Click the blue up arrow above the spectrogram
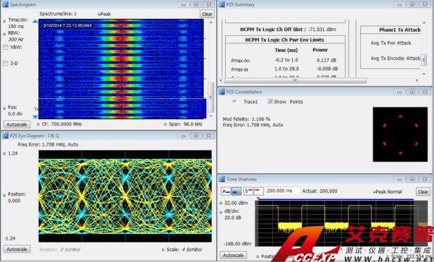This screenshot has width=434, height=262. pyautogui.click(x=35, y=21)
